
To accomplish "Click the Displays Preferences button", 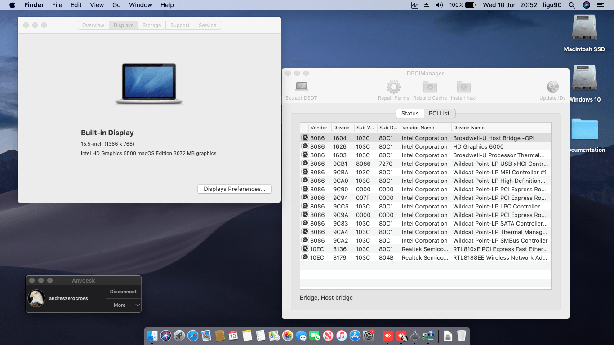I will point(234,189).
